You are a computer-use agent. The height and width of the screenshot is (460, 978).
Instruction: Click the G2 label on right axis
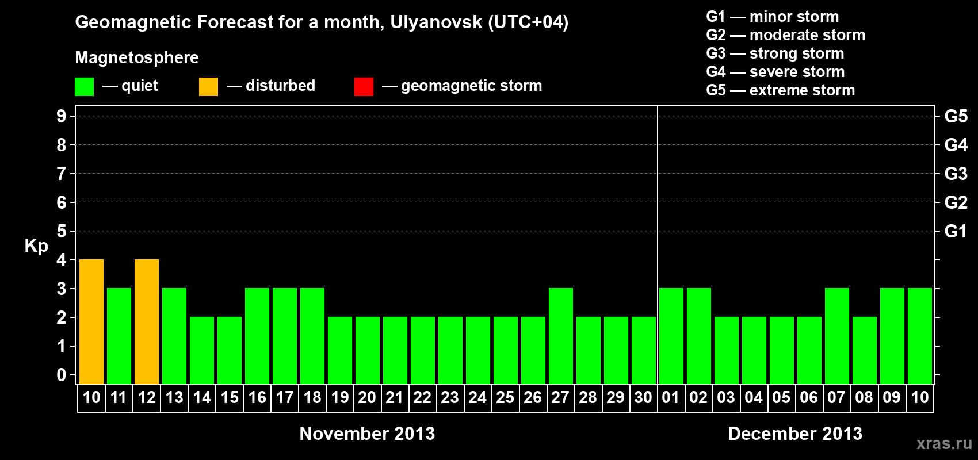point(956,202)
